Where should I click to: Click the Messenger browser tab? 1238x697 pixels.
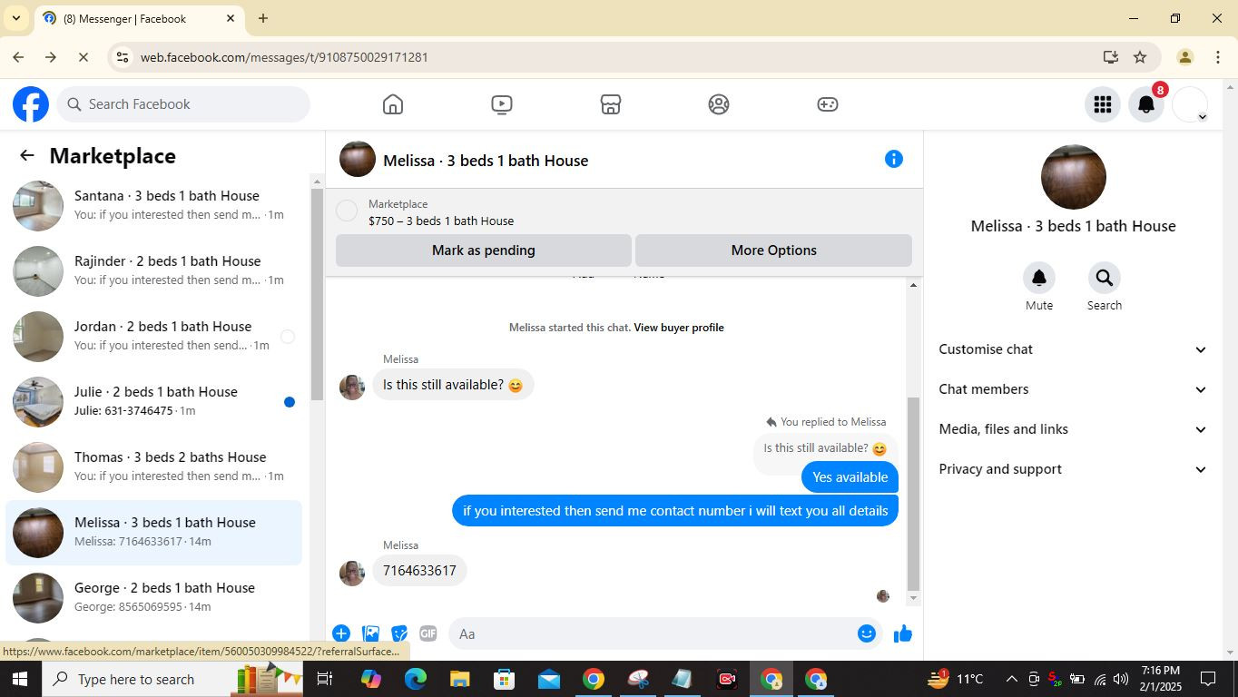138,18
